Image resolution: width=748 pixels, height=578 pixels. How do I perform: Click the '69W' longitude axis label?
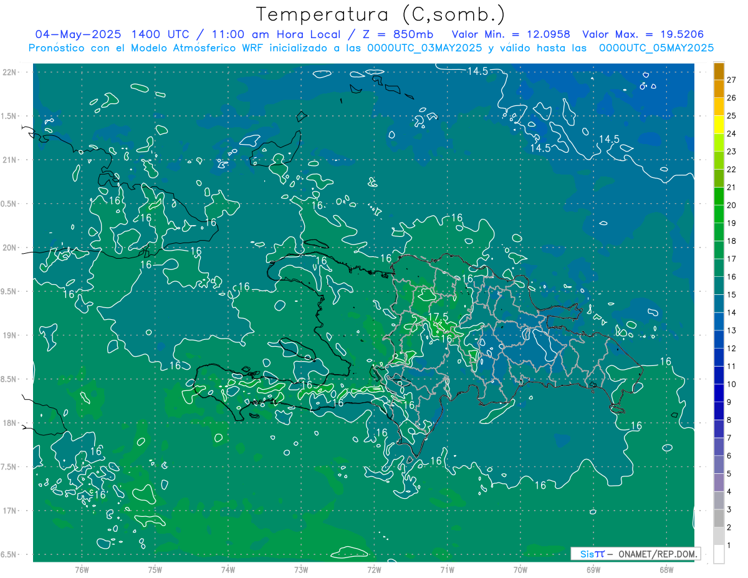(x=593, y=569)
